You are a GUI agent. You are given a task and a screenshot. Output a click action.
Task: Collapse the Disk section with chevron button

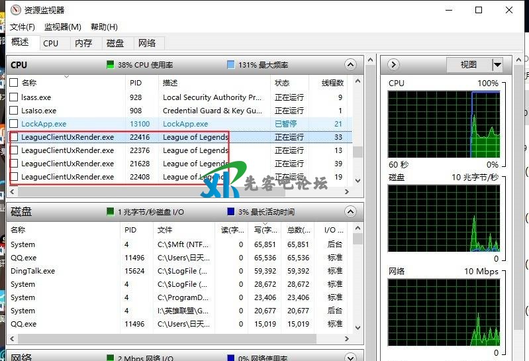tap(350, 212)
